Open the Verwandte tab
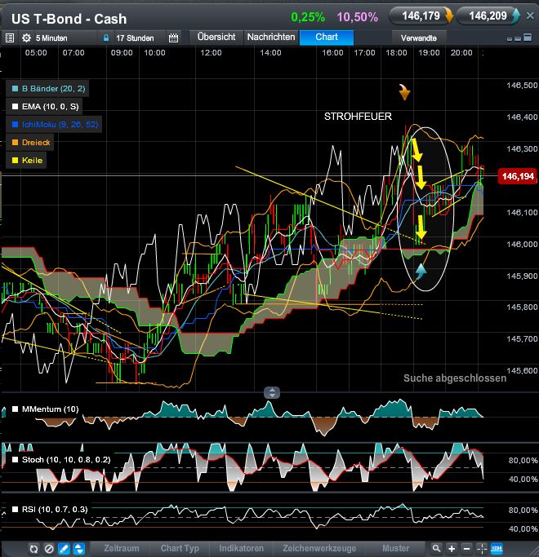 418,38
